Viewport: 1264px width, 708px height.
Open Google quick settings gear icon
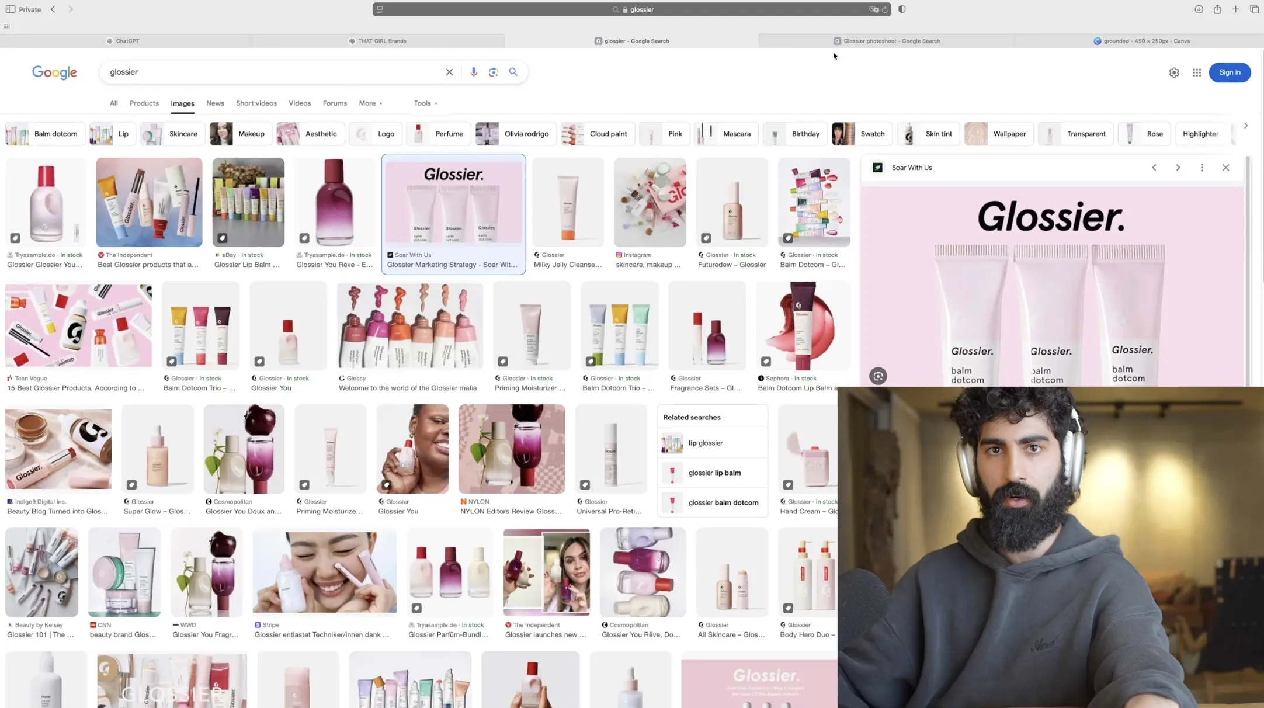click(1174, 72)
